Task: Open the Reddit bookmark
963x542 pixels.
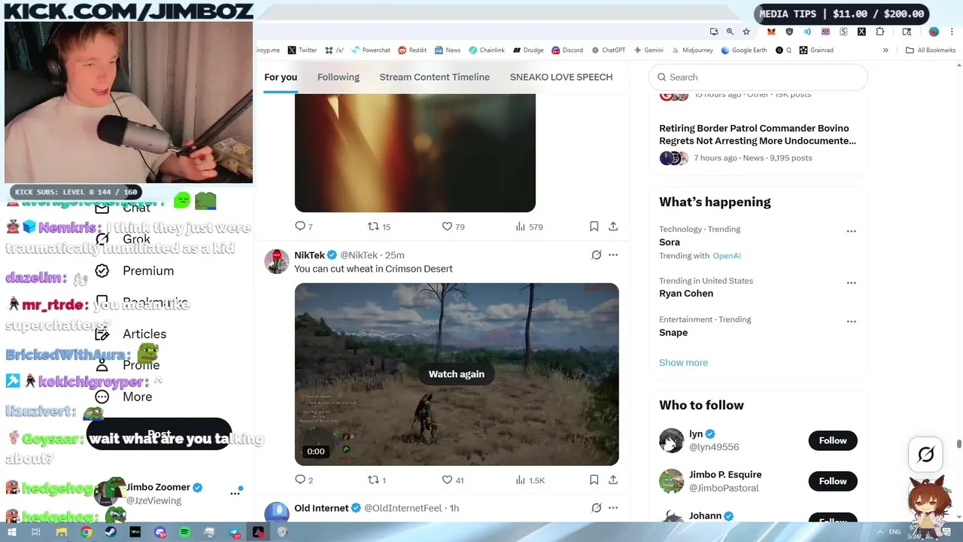Action: point(412,50)
